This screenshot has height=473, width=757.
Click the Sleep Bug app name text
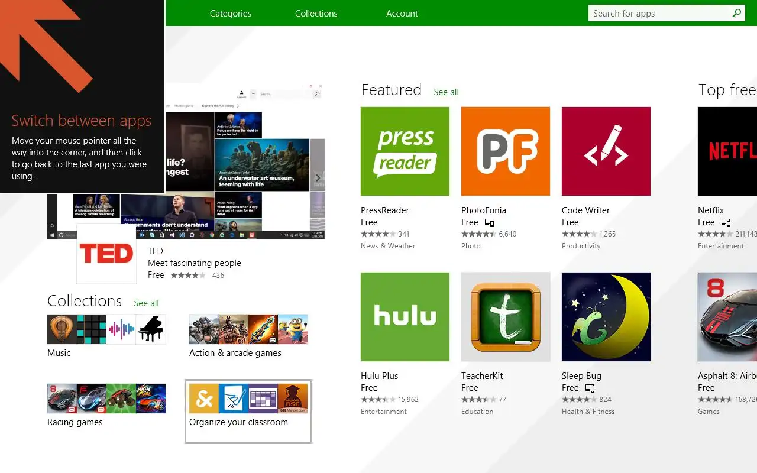pos(581,376)
